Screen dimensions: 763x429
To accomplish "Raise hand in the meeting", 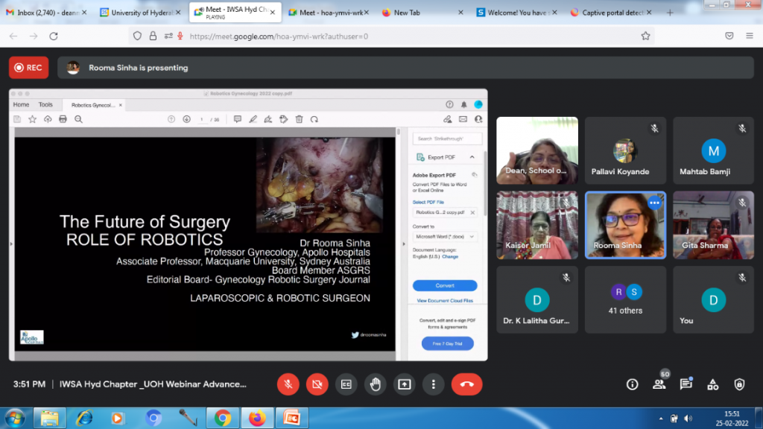I will (376, 384).
